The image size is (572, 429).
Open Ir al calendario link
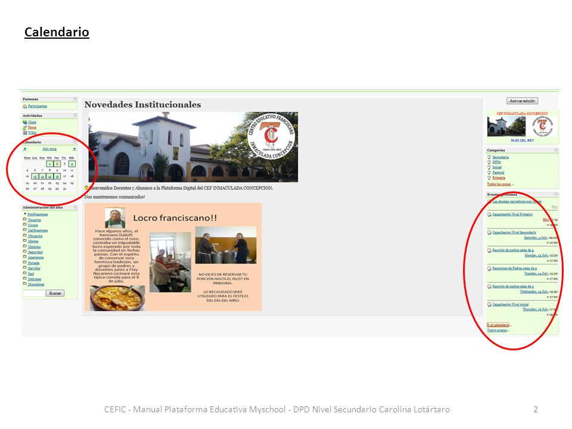[498, 325]
